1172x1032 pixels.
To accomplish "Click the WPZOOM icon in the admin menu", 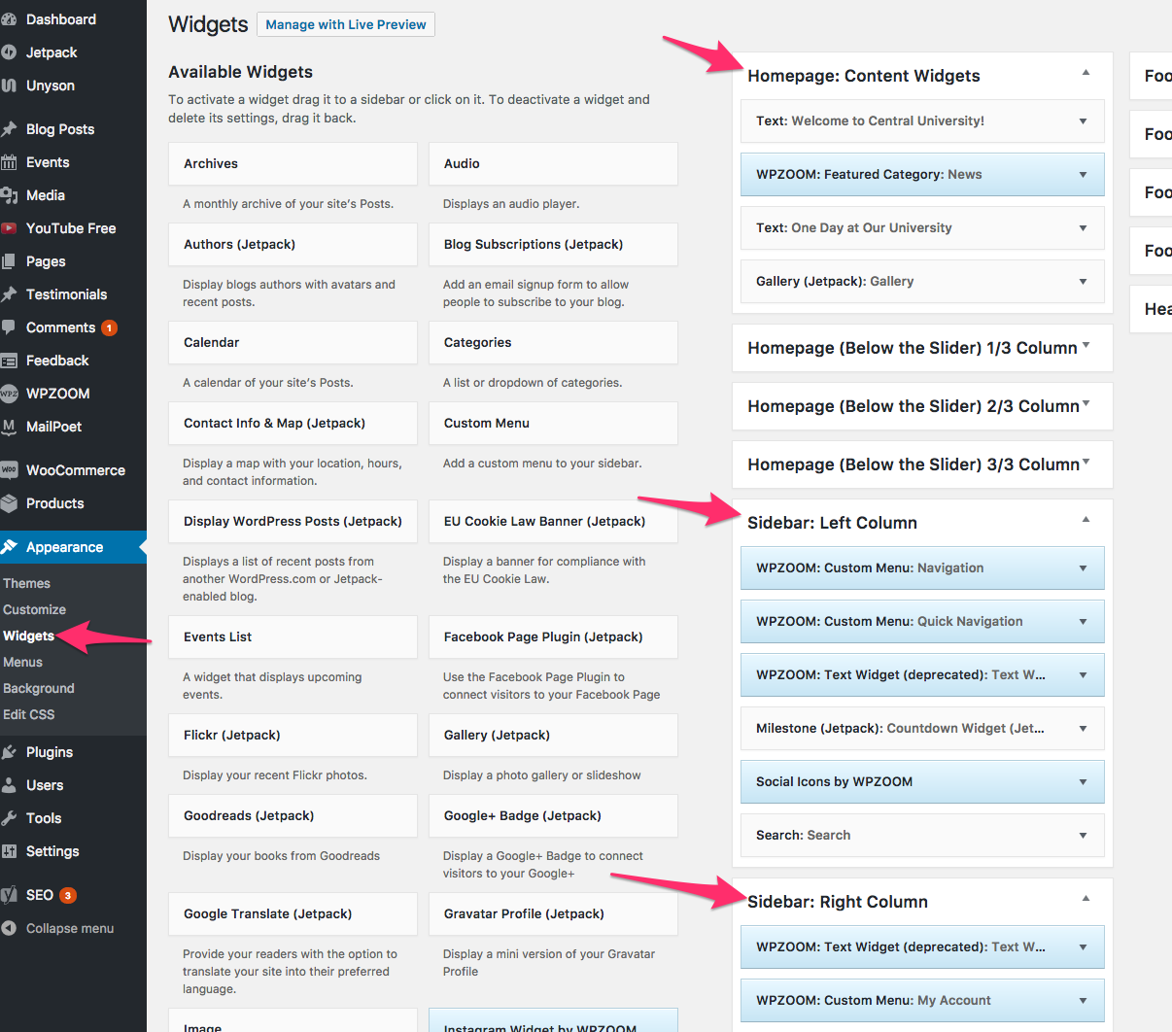I will (x=9, y=394).
